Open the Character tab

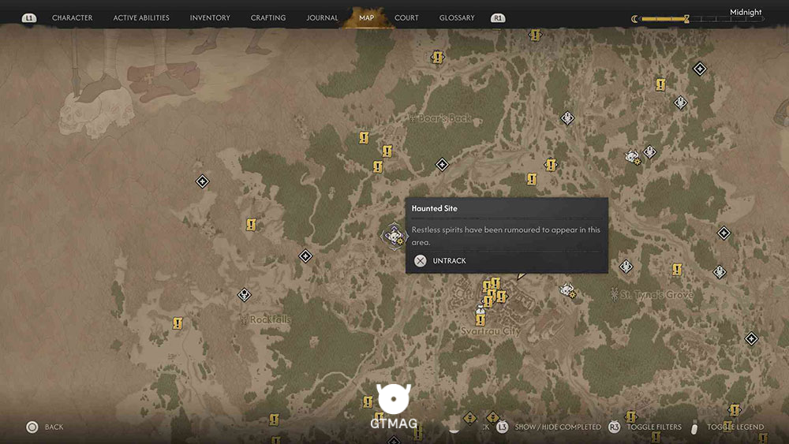point(72,17)
